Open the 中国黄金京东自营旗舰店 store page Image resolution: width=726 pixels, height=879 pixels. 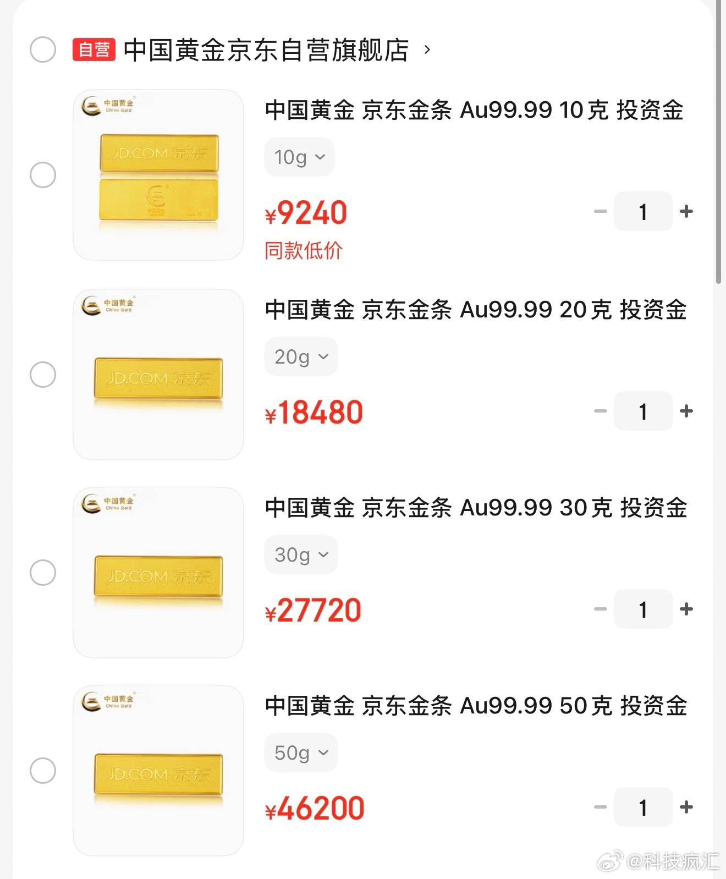coord(266,50)
